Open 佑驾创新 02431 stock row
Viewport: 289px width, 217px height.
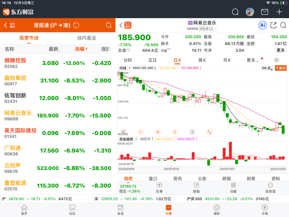point(58,98)
